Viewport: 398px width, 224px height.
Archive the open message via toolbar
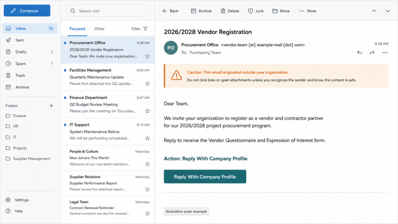coord(201,11)
